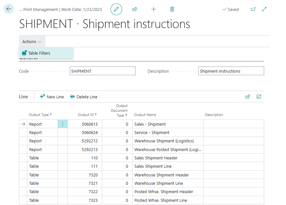
Task: Click the share icon in the top toolbar
Action: coord(135,9)
